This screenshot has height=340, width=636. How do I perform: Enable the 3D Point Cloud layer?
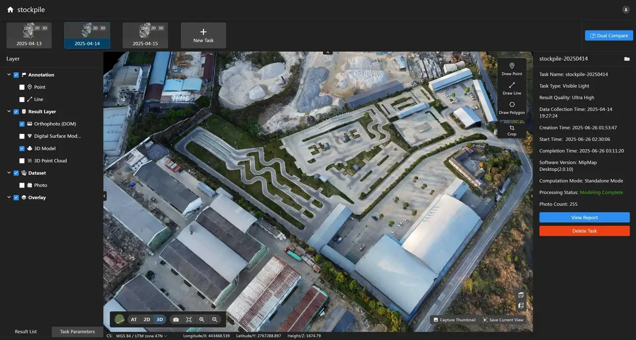(x=22, y=160)
